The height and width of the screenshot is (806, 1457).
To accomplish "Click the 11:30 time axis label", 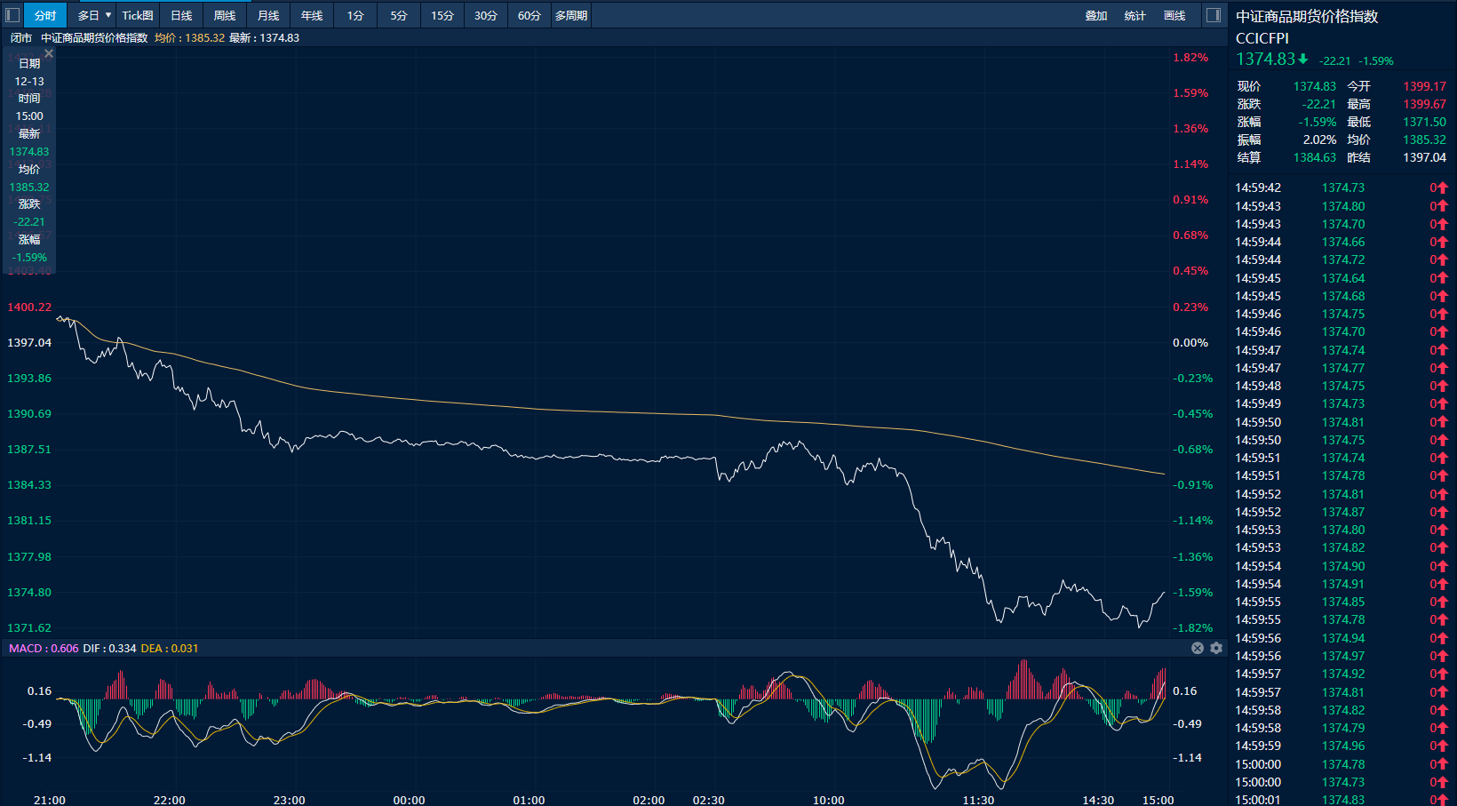I will [x=978, y=800].
